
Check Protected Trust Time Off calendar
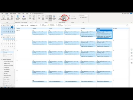point(3,66)
